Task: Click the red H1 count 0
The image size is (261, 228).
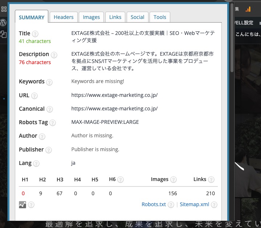Action: pyautogui.click(x=23, y=193)
